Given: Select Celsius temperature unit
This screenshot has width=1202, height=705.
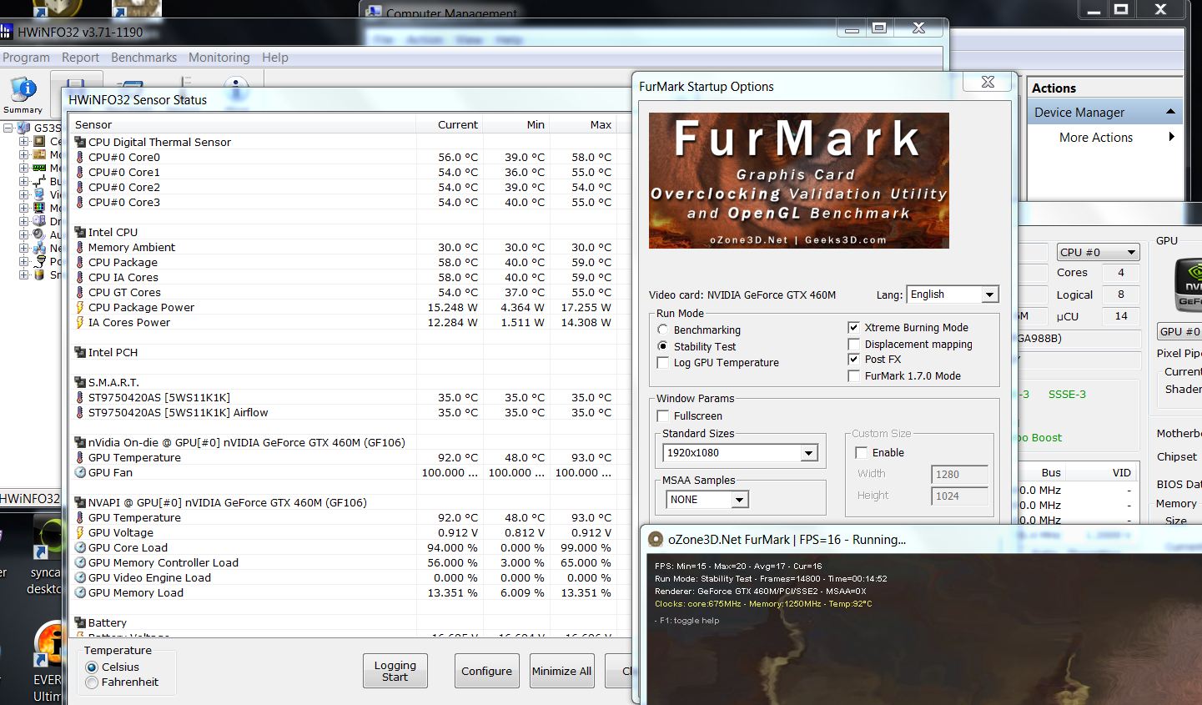Looking at the screenshot, I should (92, 667).
